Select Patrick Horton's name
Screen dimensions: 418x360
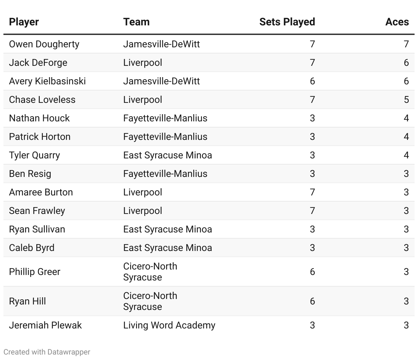[40, 137]
